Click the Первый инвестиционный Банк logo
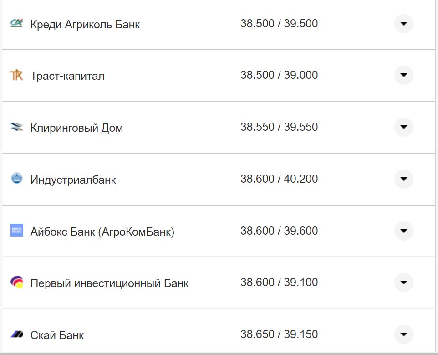This screenshot has height=355, width=438. tap(16, 283)
